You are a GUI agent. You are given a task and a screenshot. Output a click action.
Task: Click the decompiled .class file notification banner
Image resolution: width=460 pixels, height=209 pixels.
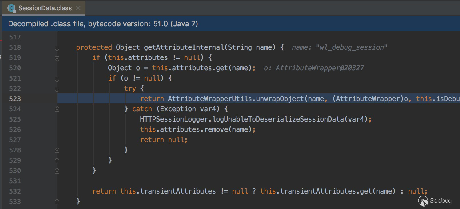click(103, 24)
